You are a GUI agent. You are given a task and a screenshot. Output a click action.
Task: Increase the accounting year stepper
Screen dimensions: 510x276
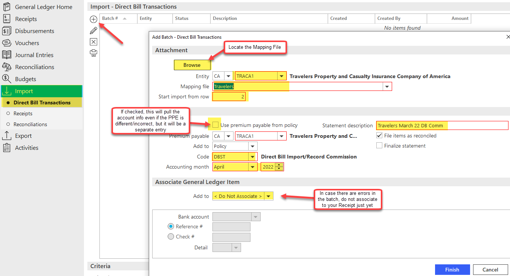(x=279, y=165)
